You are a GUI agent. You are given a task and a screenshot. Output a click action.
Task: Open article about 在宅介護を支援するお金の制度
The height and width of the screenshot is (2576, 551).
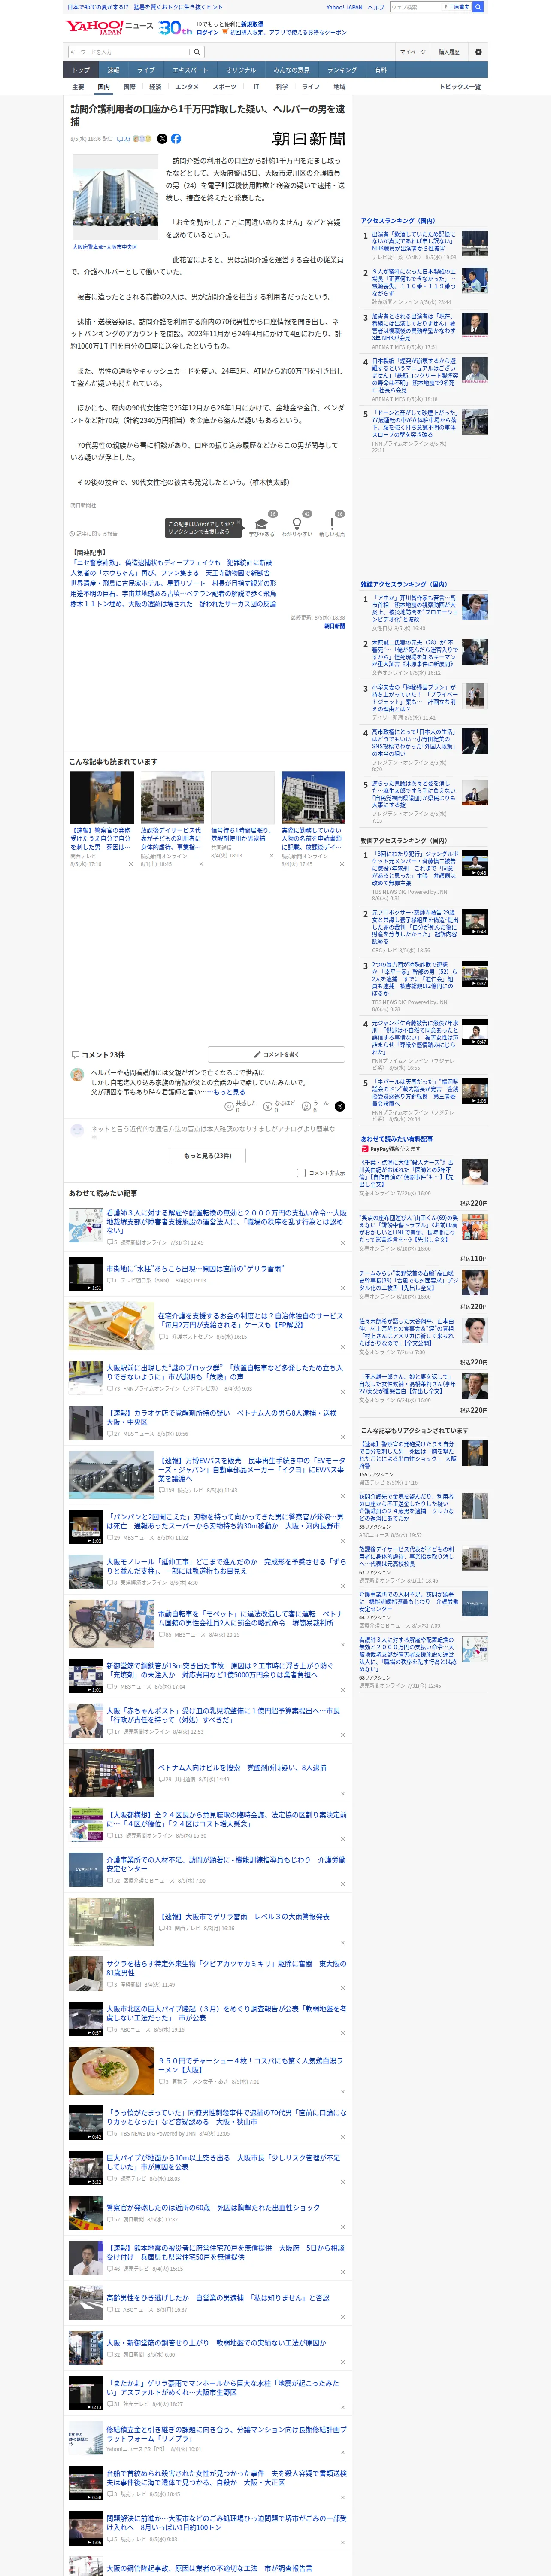click(251, 1320)
